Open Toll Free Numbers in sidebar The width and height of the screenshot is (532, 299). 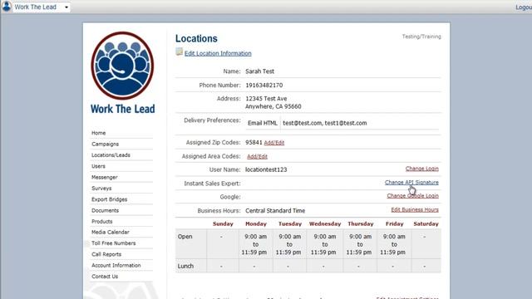[113, 243]
